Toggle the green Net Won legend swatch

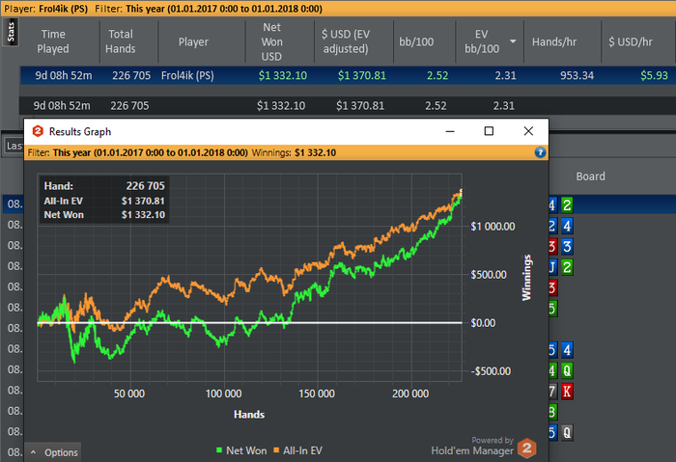point(219,450)
